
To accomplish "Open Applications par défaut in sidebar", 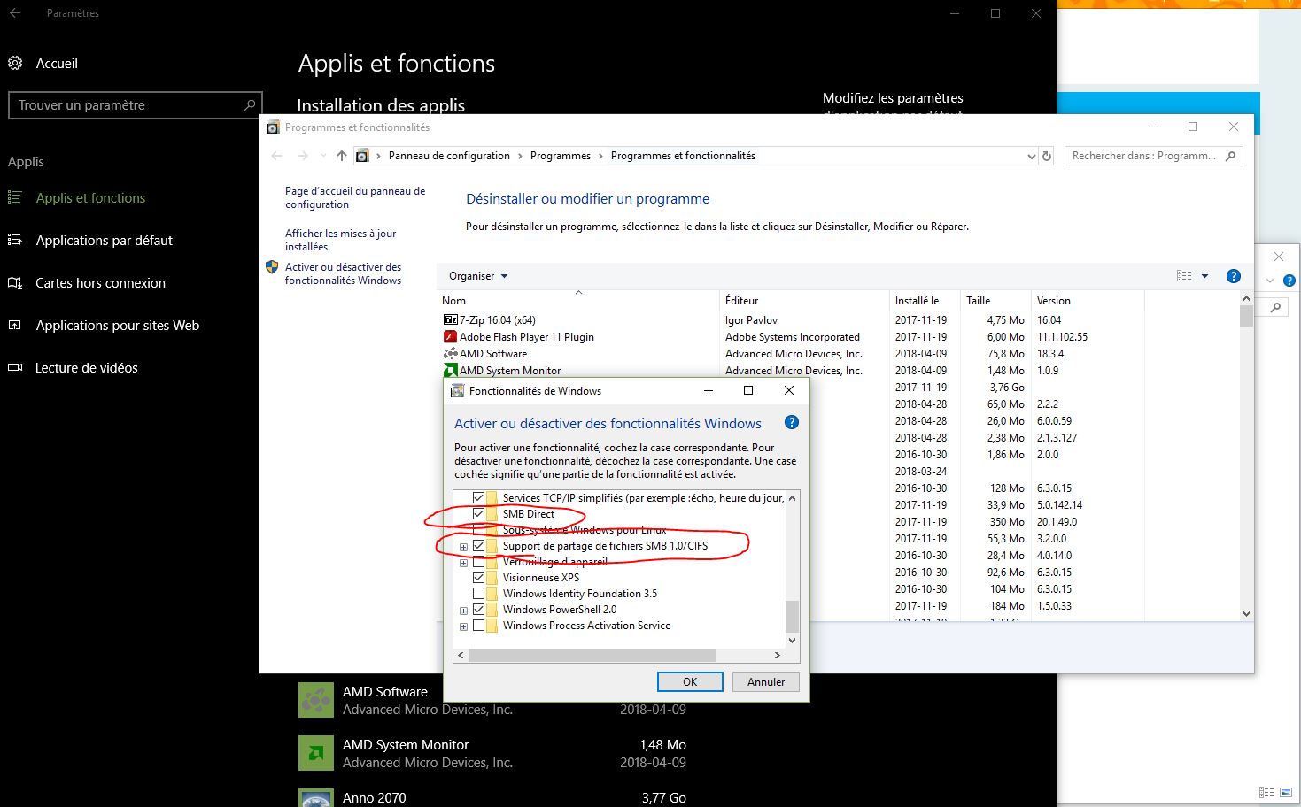I will click(x=104, y=241).
